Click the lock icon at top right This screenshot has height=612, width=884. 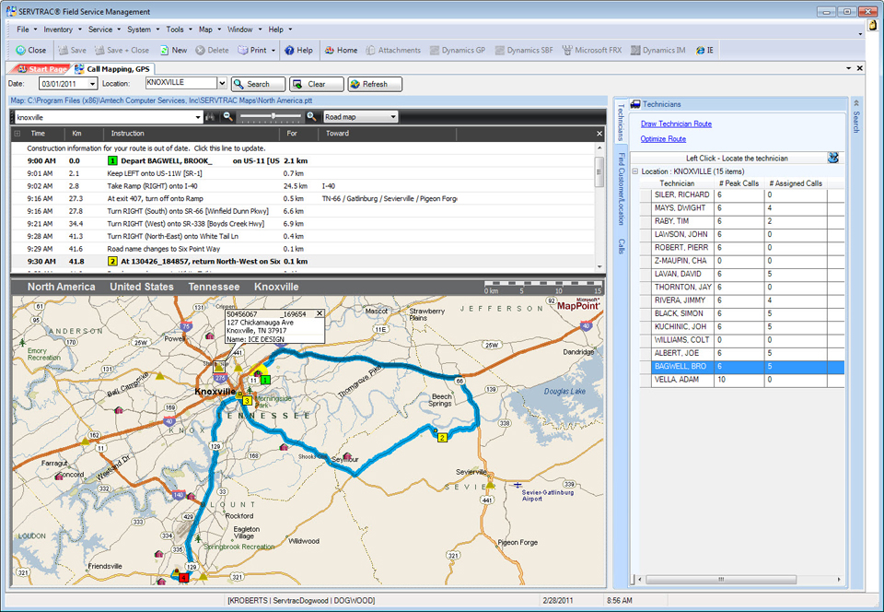click(x=873, y=26)
